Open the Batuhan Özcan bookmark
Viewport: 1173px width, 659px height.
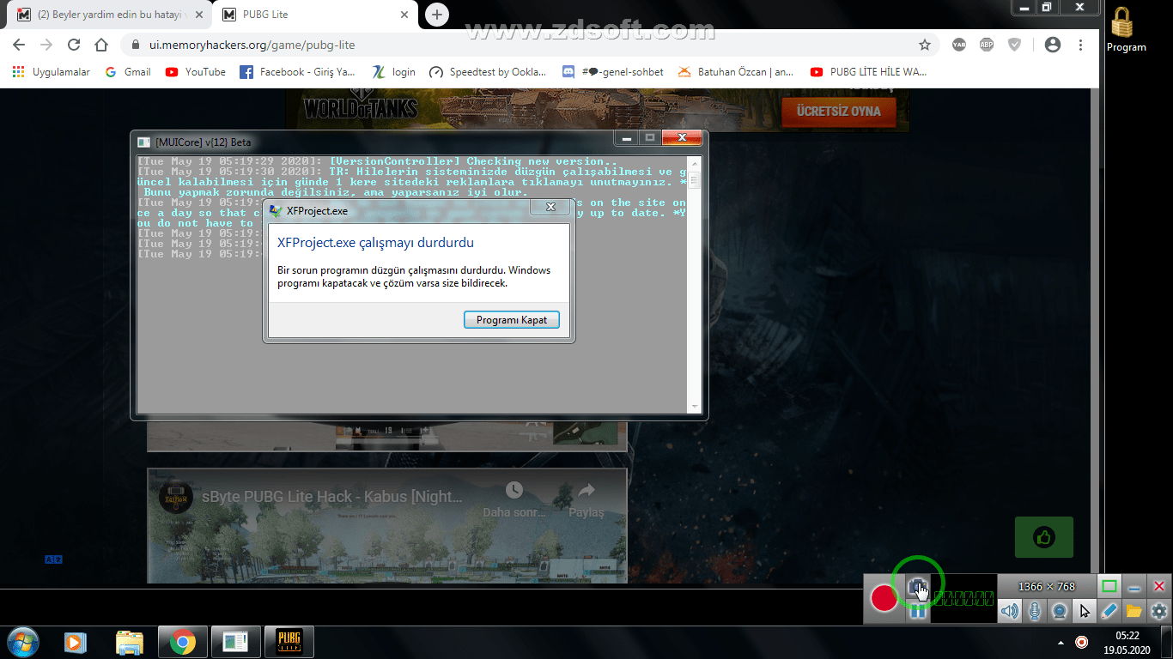pos(736,72)
